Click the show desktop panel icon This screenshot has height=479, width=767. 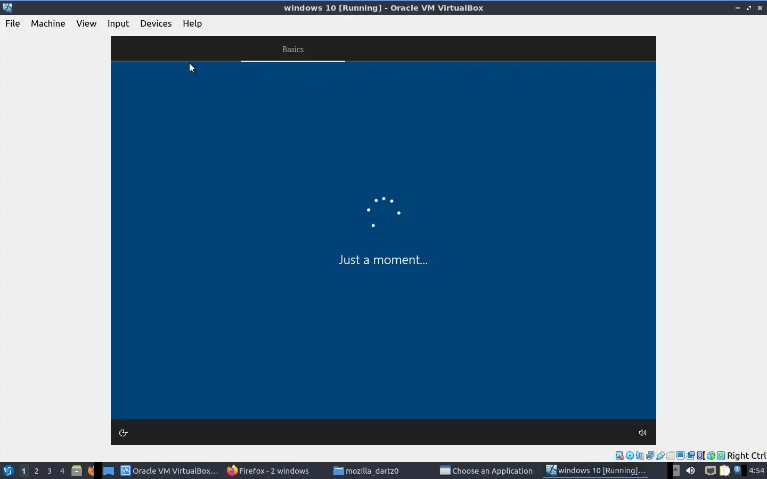coord(109,470)
